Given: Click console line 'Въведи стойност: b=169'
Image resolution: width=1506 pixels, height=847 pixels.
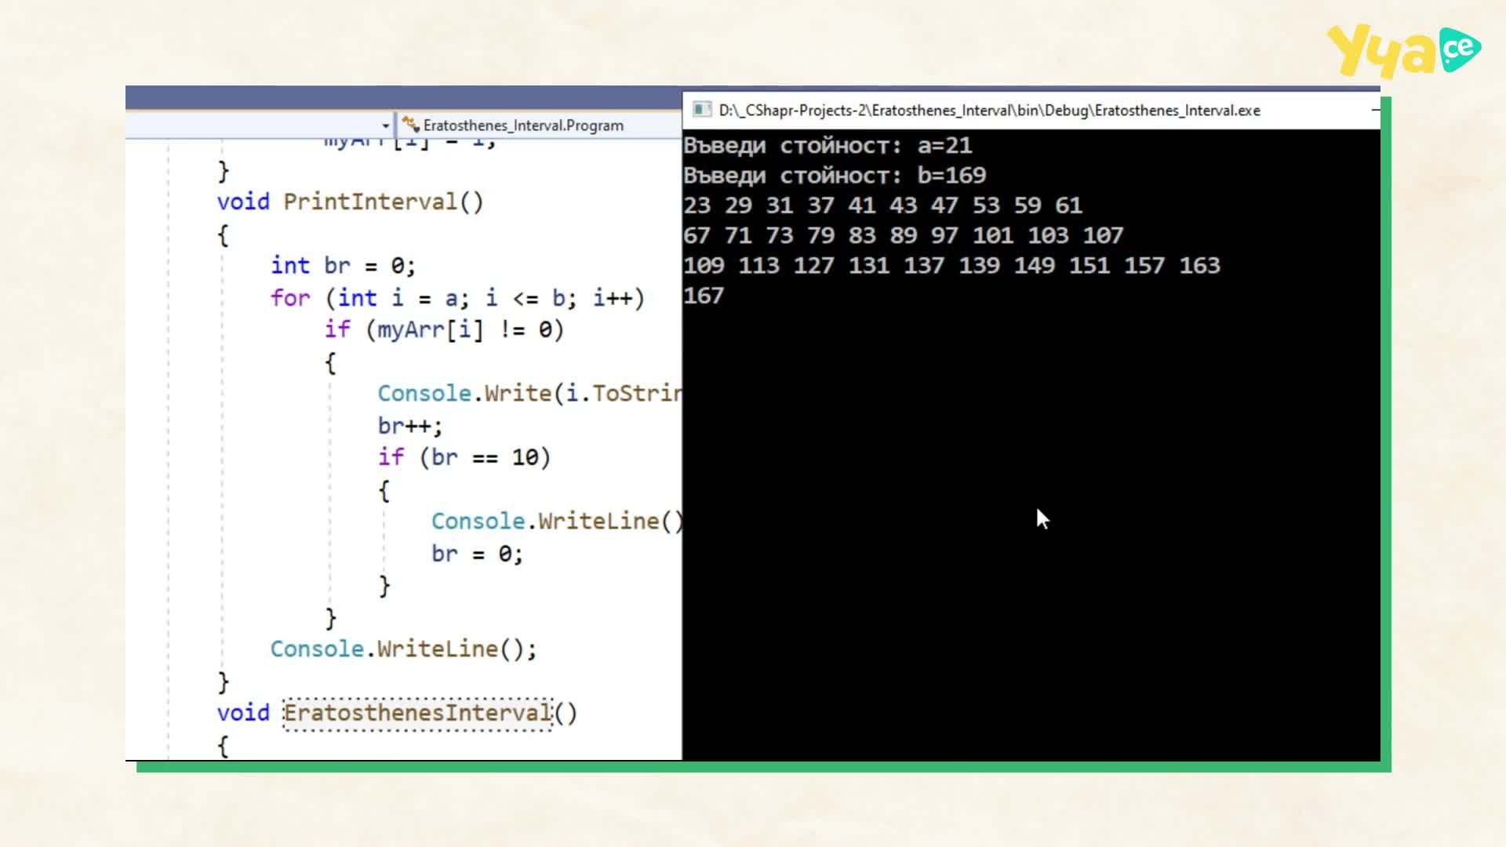Looking at the screenshot, I should click(x=835, y=176).
